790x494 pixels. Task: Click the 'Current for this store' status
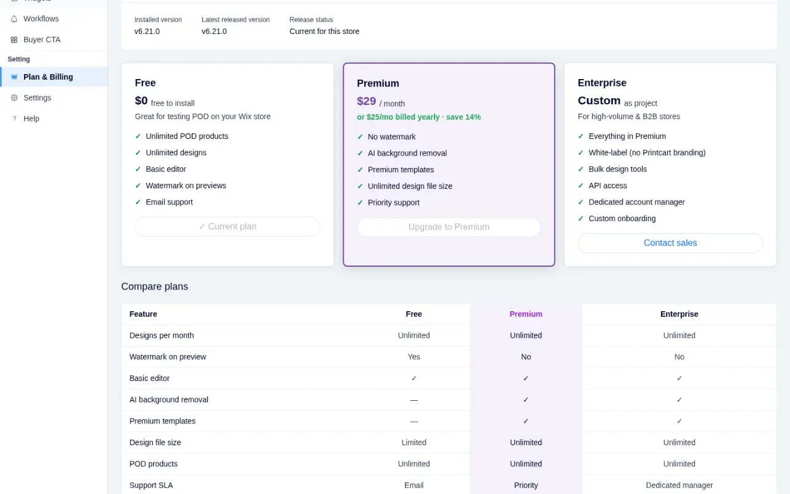pyautogui.click(x=324, y=31)
